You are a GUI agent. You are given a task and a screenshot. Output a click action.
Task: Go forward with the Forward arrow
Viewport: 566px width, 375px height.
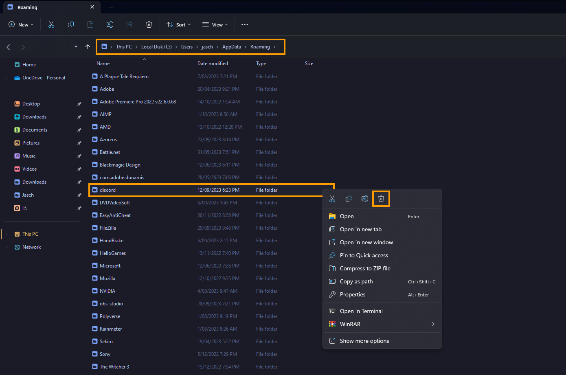coord(23,47)
